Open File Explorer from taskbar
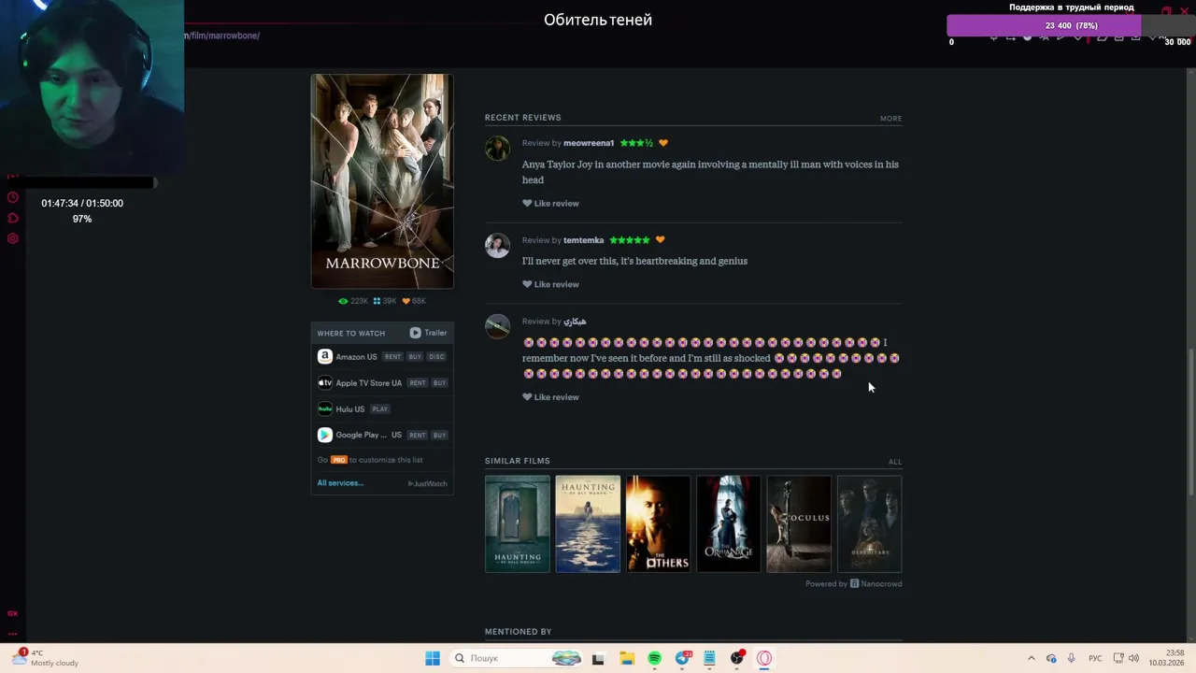Screen dimensions: 1196x673 [x=627, y=658]
